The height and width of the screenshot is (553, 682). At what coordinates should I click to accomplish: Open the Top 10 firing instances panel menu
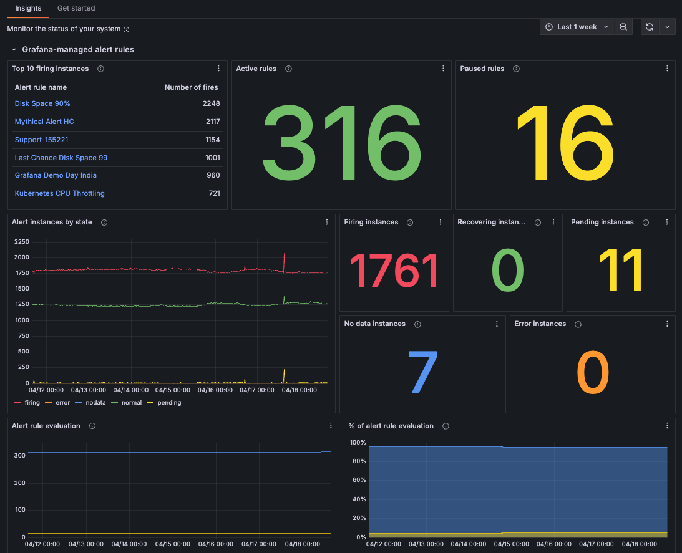click(218, 69)
